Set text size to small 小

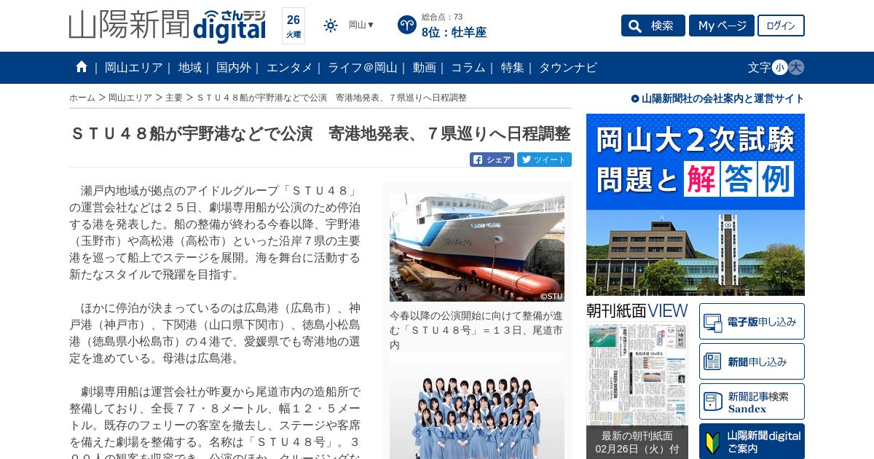click(779, 67)
